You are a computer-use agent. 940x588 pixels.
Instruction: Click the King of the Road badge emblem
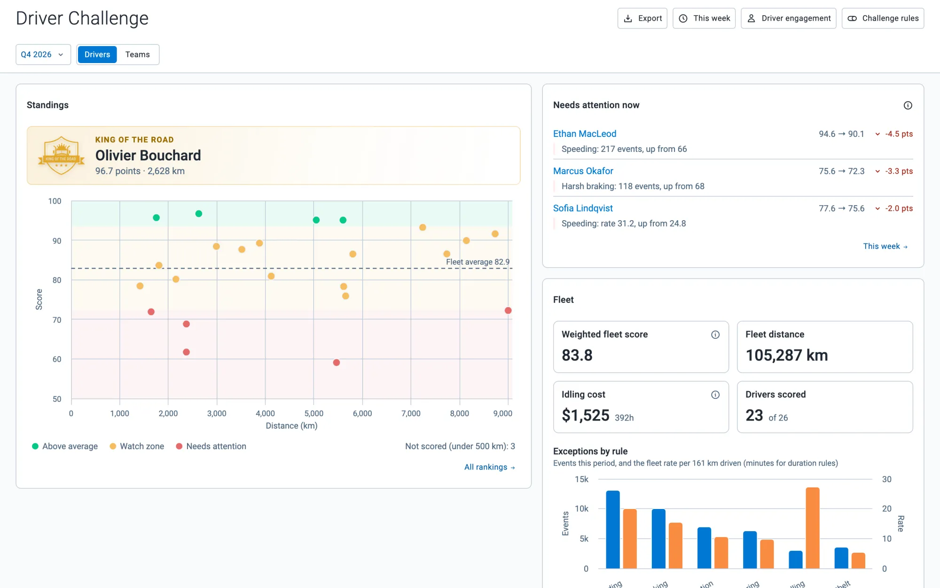tap(62, 156)
